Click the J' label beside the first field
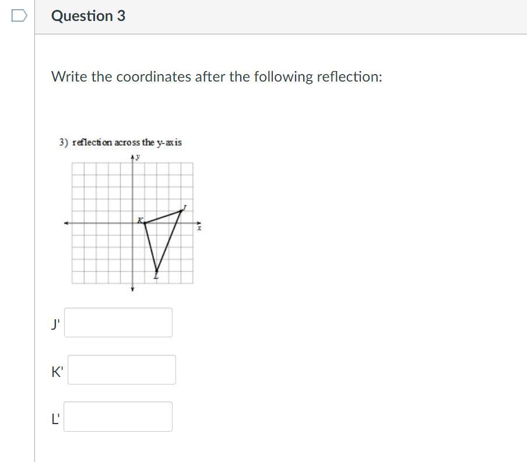Viewport: 527px width, 462px height. point(55,324)
